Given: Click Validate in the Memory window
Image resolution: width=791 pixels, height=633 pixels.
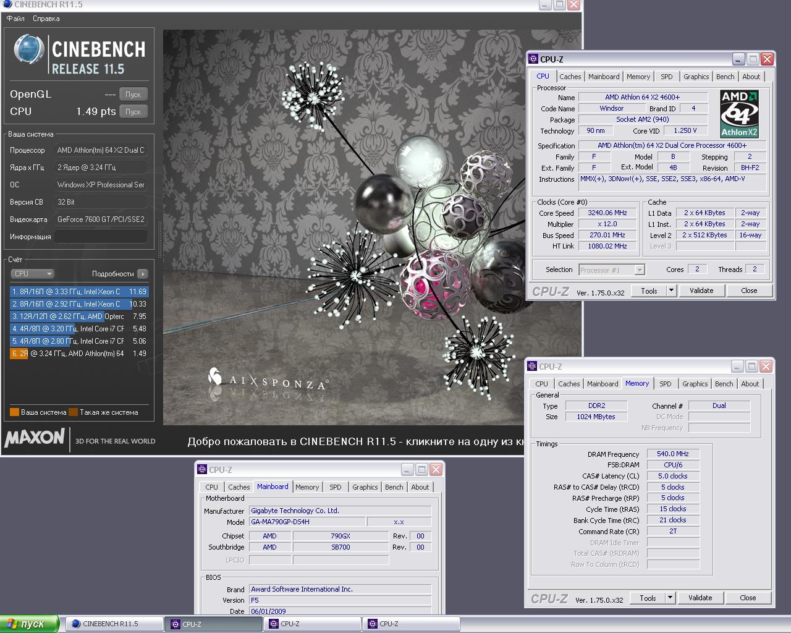Looking at the screenshot, I should pos(700,598).
